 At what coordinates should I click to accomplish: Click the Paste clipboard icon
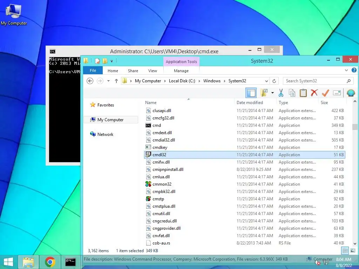(x=303, y=93)
